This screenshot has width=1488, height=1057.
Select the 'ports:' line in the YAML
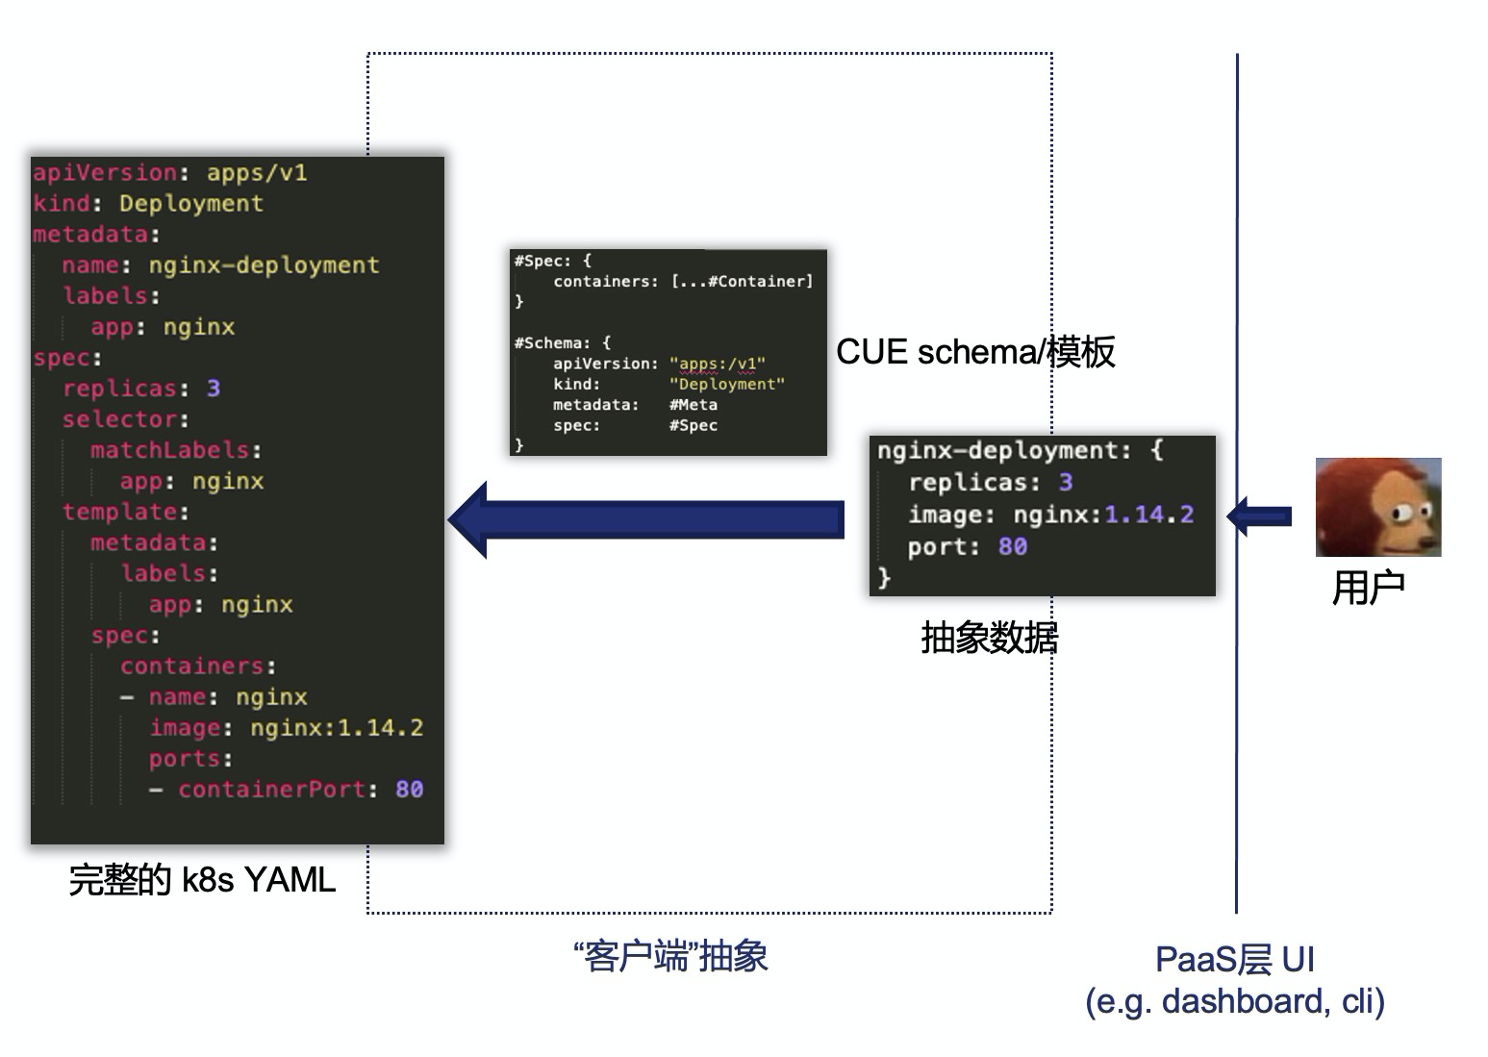tap(190, 759)
